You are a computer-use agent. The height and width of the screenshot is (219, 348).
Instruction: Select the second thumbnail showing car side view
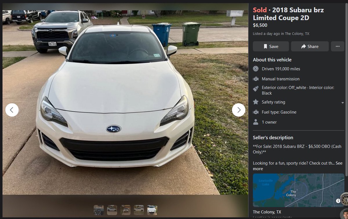112,210
